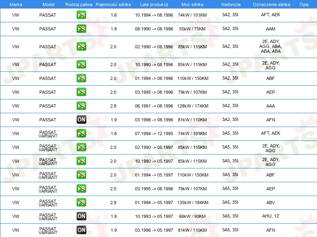Click the Lata produkcji column header
This screenshot has height=237, width=317.
pyautogui.click(x=154, y=4)
